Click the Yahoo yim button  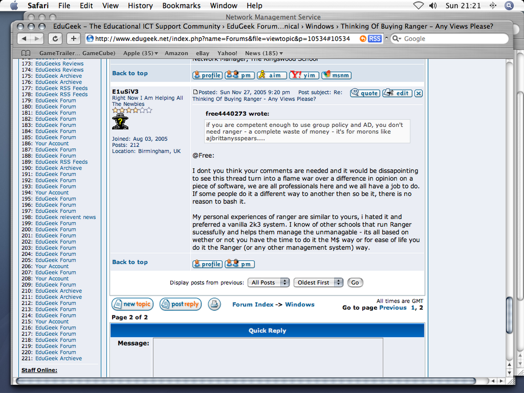pos(304,75)
